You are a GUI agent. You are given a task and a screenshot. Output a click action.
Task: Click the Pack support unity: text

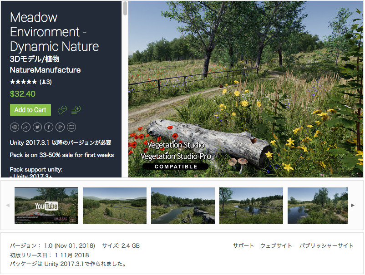coord(36,169)
